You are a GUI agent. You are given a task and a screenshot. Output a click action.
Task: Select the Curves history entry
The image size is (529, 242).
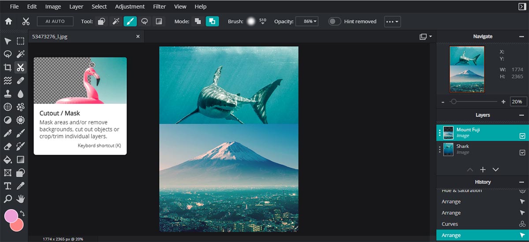[450, 224]
